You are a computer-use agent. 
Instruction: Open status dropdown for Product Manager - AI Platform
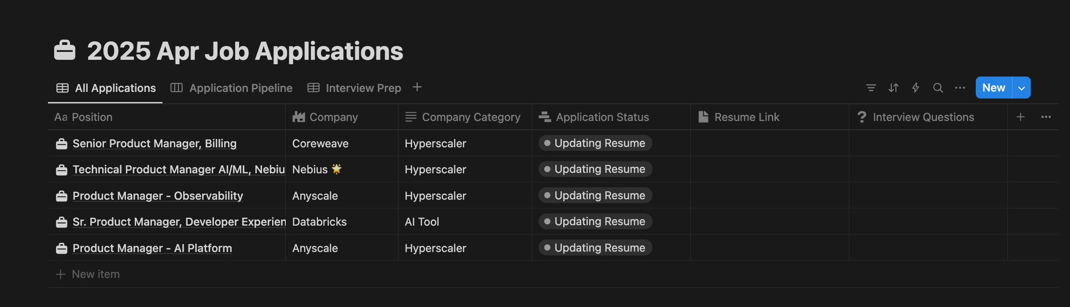click(x=595, y=248)
